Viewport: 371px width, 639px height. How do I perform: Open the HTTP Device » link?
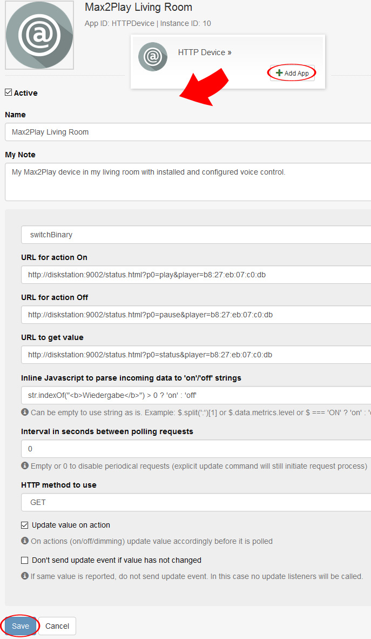205,52
